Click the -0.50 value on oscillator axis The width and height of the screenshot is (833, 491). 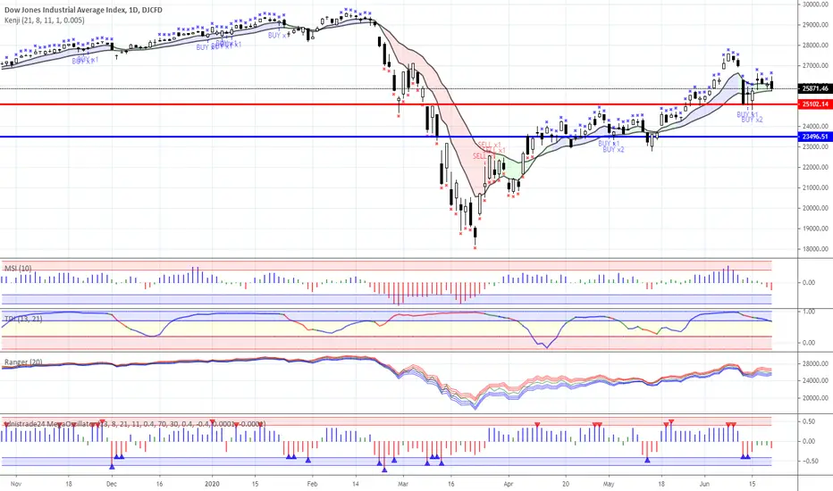tap(808, 462)
